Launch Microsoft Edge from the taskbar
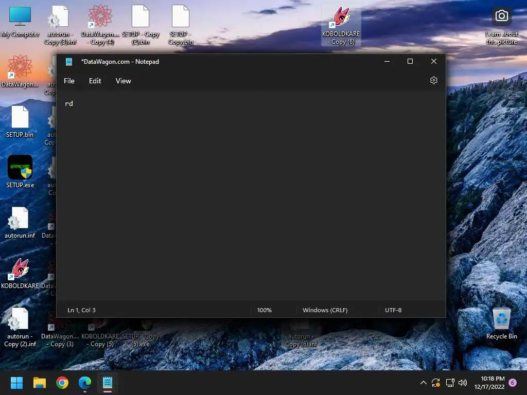Image resolution: width=527 pixels, height=395 pixels. click(85, 383)
